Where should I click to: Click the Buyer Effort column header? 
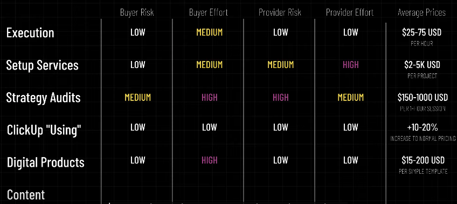[x=209, y=12]
